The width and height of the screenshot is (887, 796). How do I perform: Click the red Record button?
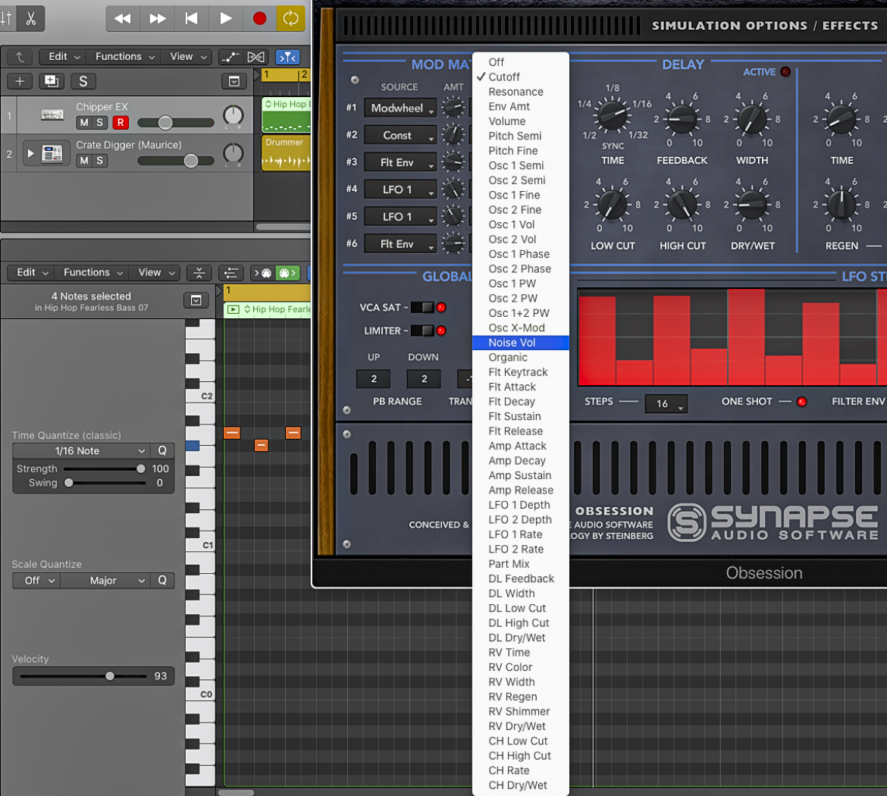(x=259, y=19)
